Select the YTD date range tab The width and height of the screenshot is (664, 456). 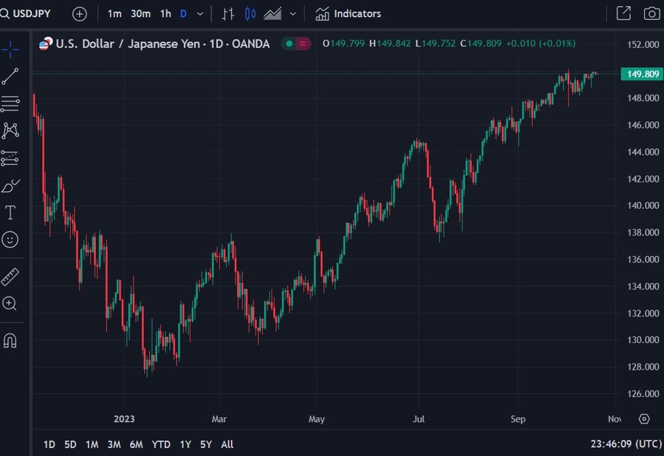pos(161,444)
